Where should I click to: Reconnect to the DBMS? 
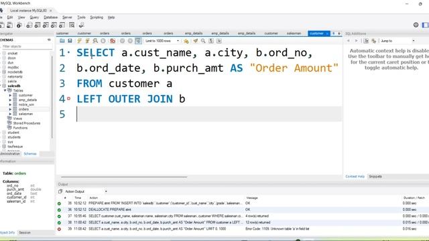(x=81, y=25)
